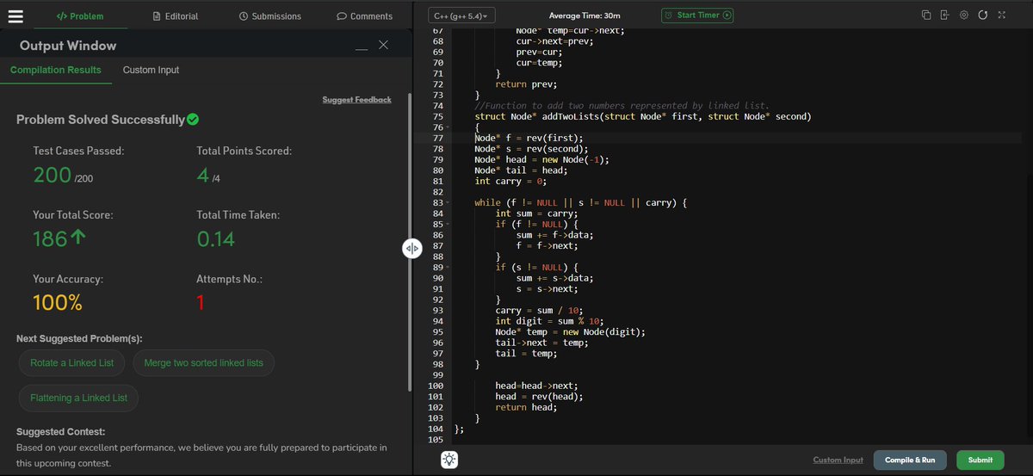The image size is (1033, 476).
Task: Open the Editorial tab
Action: (x=175, y=16)
